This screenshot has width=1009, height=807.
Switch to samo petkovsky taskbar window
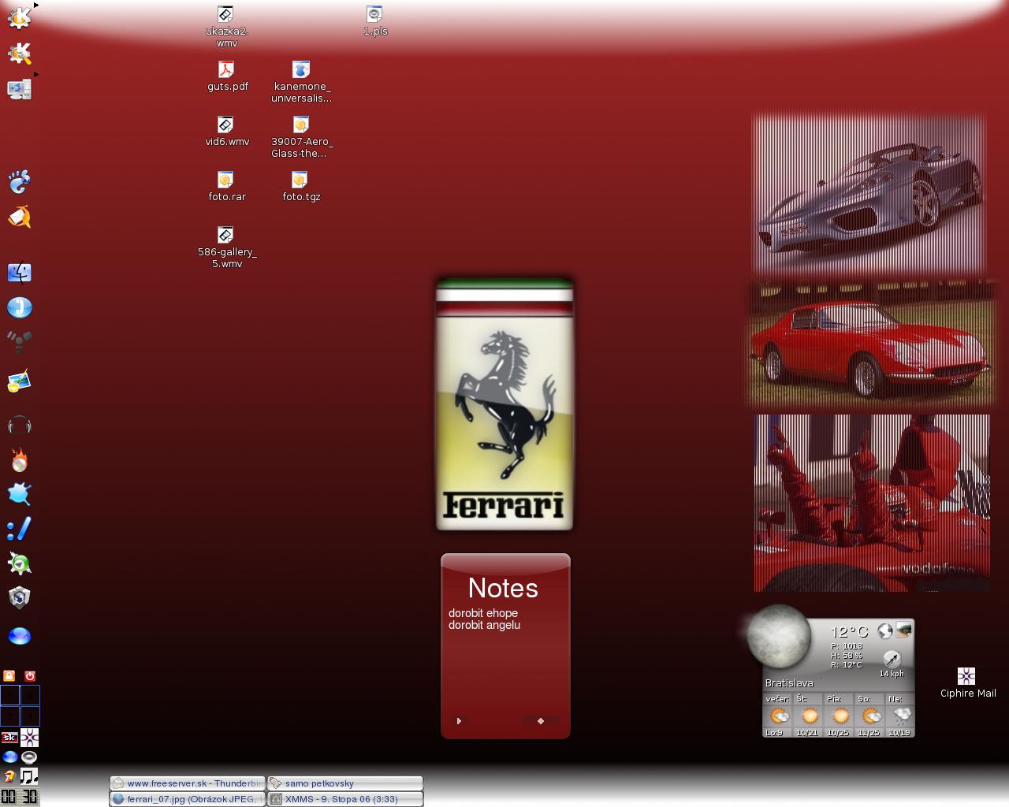[x=345, y=783]
